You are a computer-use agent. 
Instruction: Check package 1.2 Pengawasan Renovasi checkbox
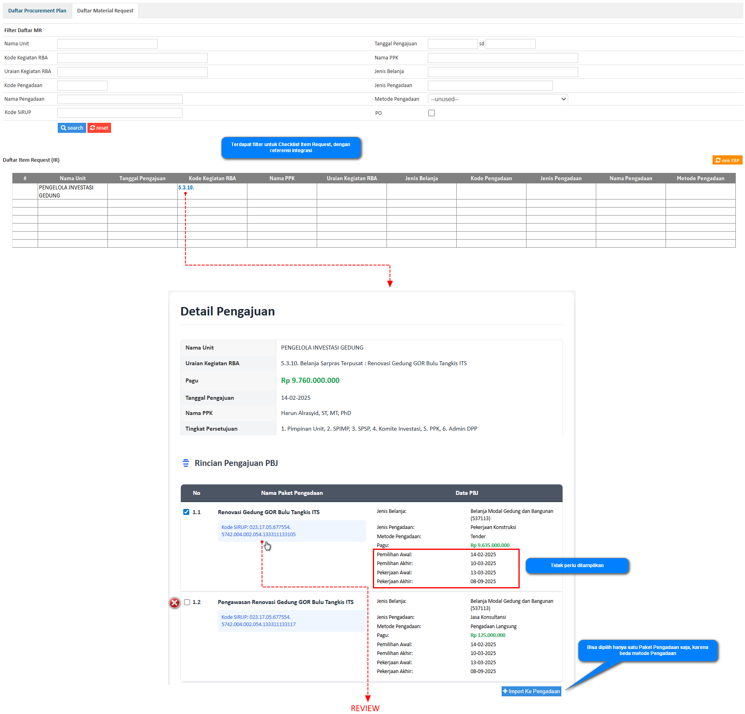[x=187, y=602]
